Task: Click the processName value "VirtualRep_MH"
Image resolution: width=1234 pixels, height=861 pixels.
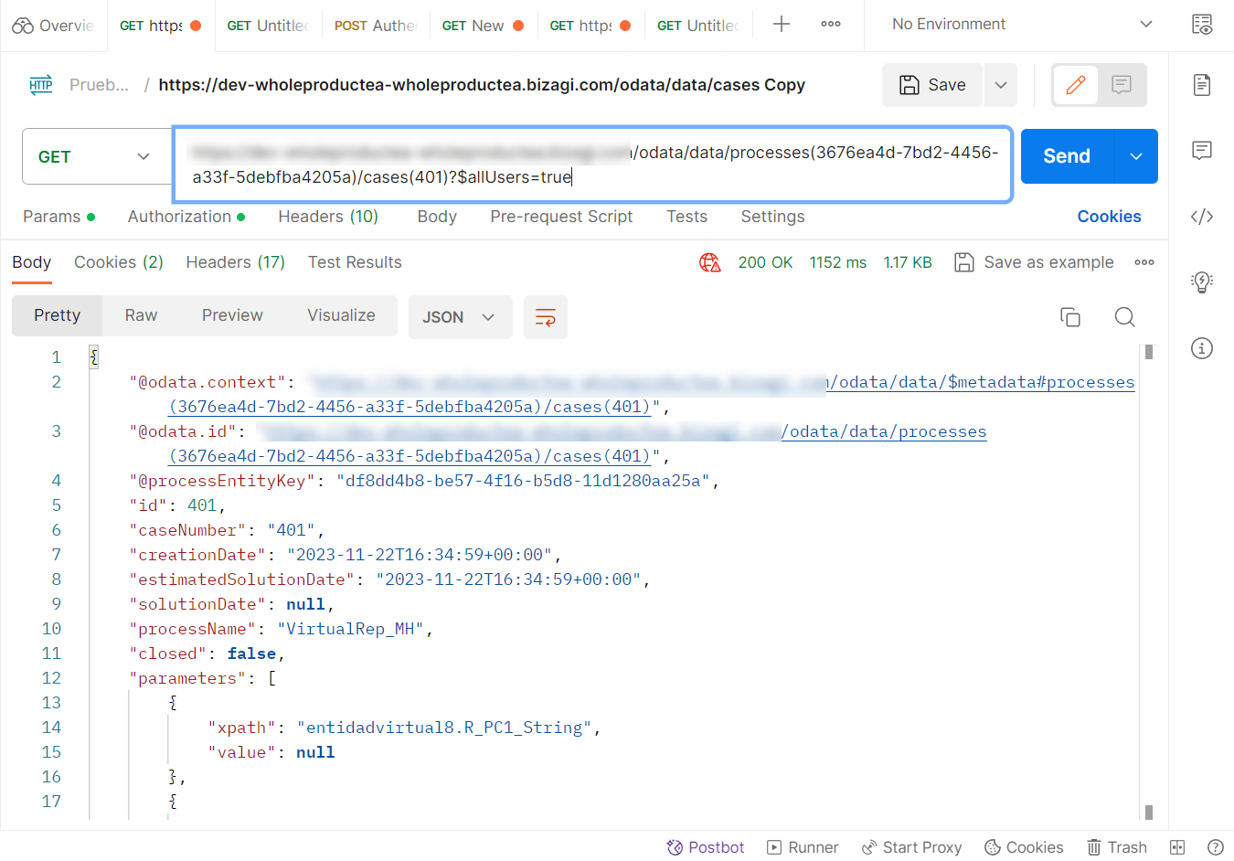Action: click(350, 629)
